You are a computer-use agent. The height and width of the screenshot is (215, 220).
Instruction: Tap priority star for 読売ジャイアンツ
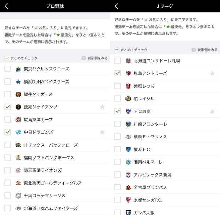(102, 107)
